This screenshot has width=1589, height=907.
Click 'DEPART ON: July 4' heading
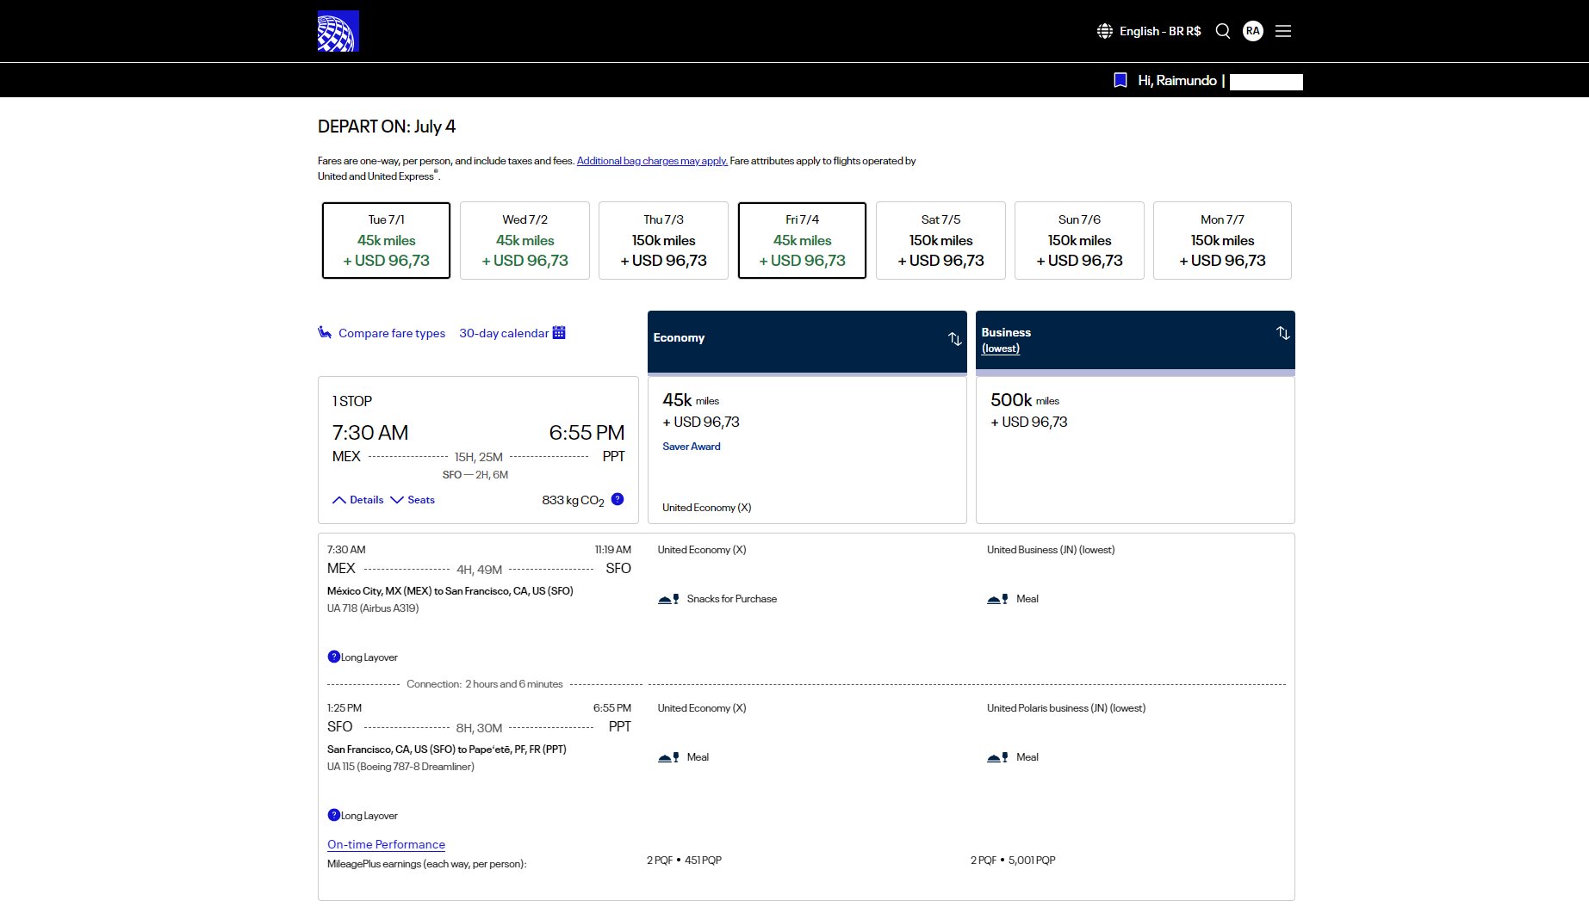(387, 126)
